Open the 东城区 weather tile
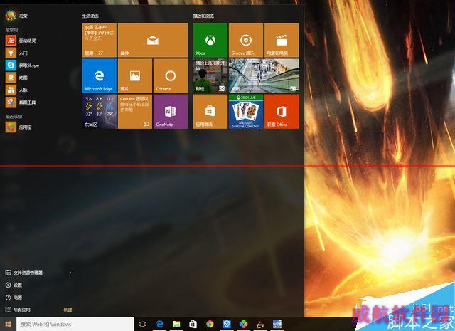 pyautogui.click(x=100, y=112)
